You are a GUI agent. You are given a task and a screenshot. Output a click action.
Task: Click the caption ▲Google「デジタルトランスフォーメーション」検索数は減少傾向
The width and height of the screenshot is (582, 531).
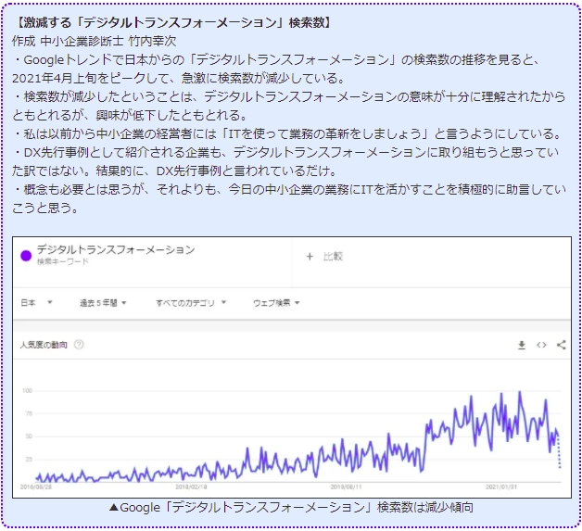pyautogui.click(x=291, y=507)
